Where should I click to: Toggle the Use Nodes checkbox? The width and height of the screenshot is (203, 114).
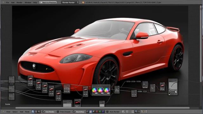click(x=43, y=111)
